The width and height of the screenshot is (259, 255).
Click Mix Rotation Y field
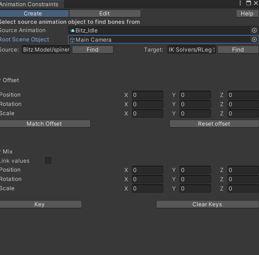195,179
